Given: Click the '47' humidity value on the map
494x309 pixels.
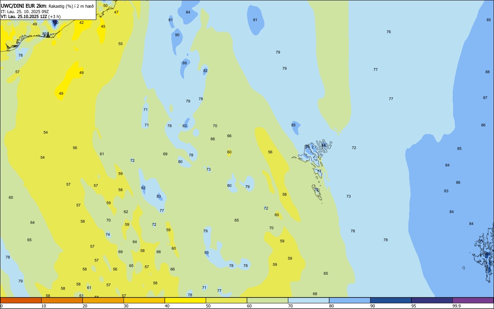Looking at the screenshot, I should (116, 12).
